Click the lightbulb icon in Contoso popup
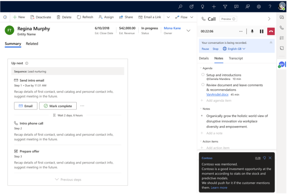288x194 pixels. 264,158
